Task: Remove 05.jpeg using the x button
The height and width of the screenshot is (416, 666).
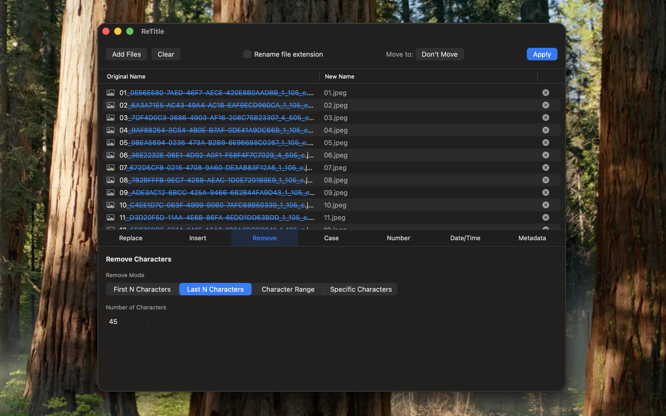Action: (546, 142)
